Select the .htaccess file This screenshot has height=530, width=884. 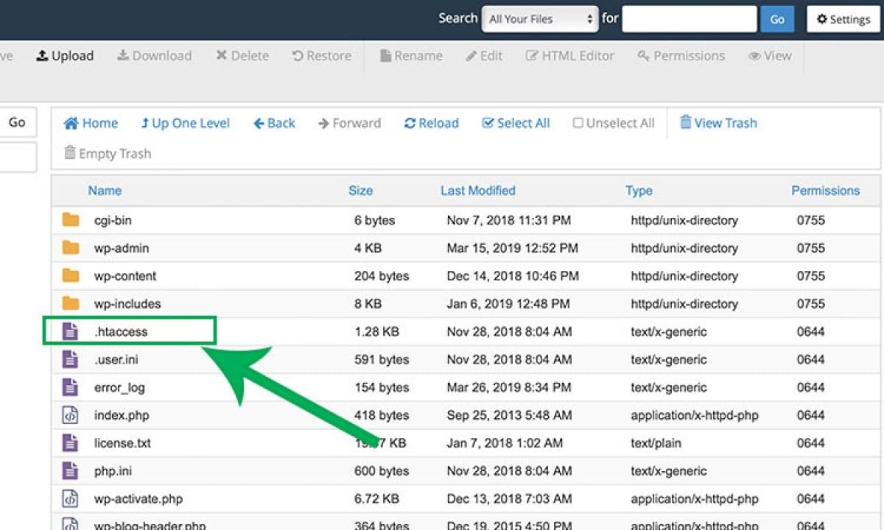click(x=121, y=332)
